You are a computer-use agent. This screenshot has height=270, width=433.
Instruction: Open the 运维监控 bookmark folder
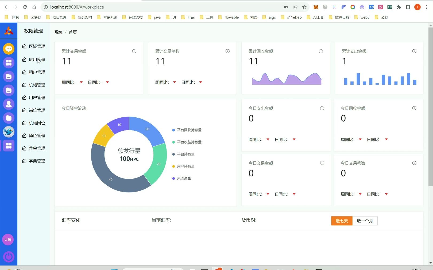point(133,17)
